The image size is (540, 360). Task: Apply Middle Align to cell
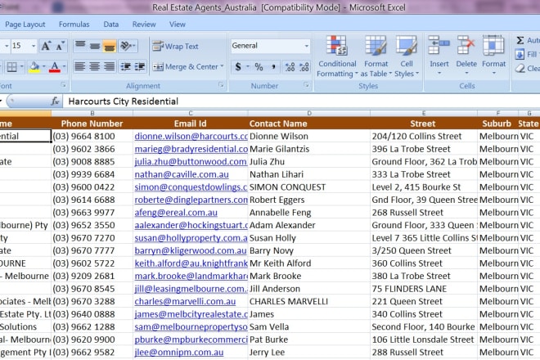click(x=95, y=46)
